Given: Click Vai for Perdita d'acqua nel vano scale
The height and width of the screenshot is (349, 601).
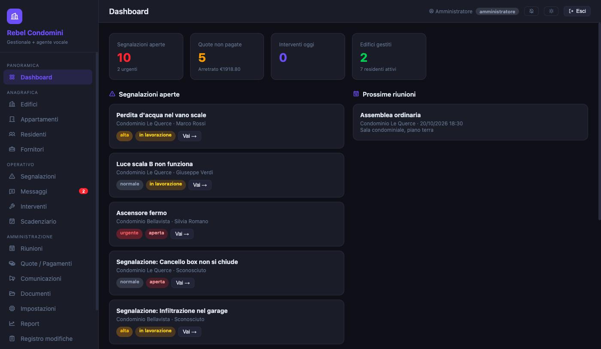Looking at the screenshot, I should click(190, 136).
